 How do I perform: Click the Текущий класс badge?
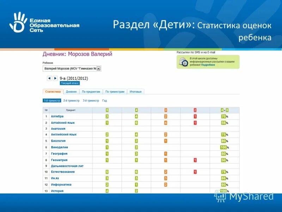70,83
